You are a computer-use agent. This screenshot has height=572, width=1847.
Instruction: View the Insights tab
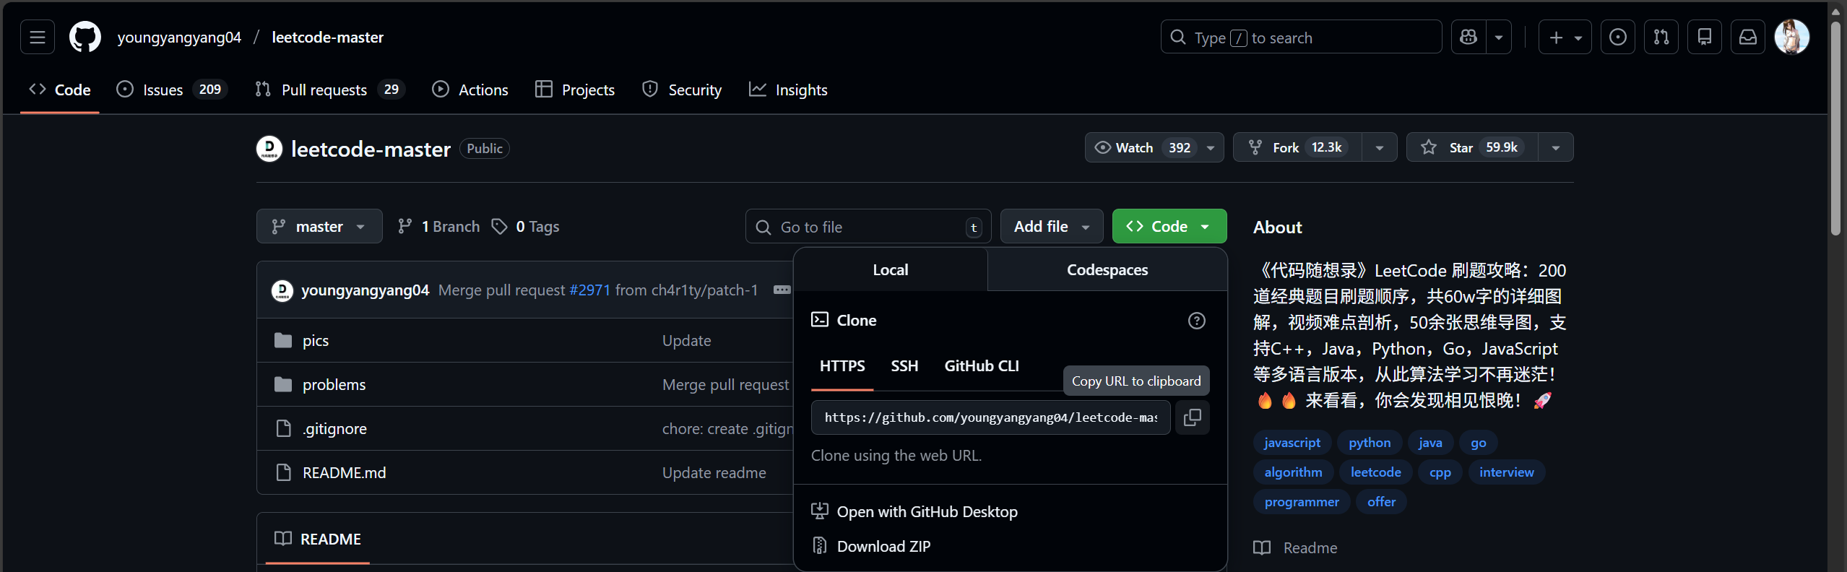(x=788, y=90)
